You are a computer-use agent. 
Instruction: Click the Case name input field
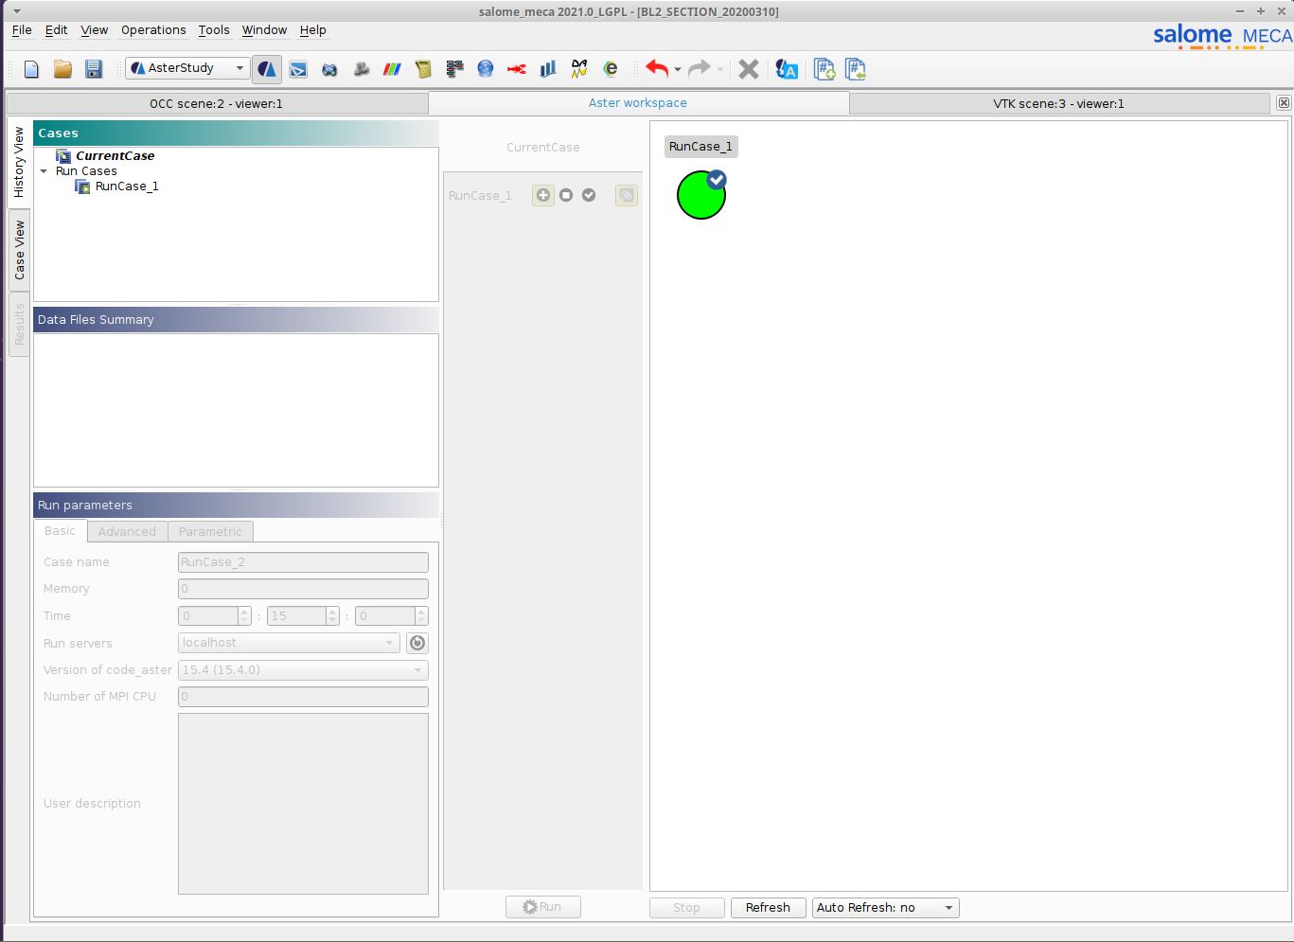pyautogui.click(x=303, y=562)
